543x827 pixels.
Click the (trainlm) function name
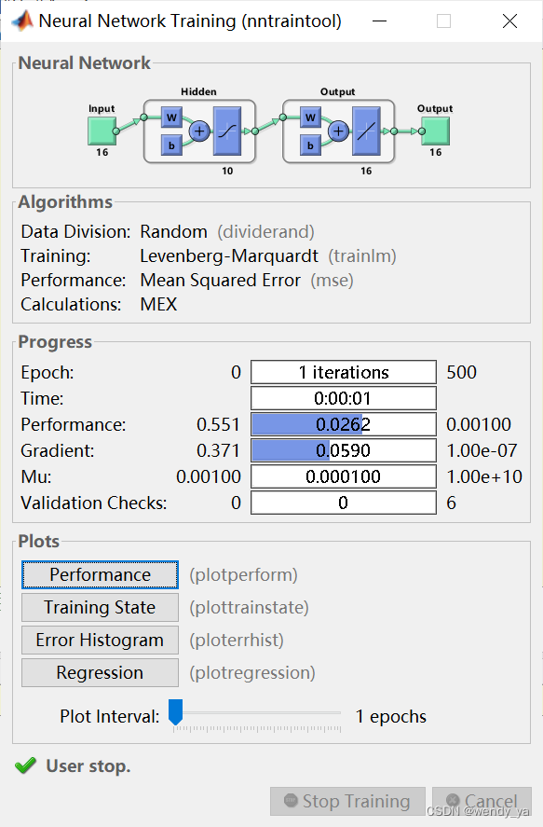coord(362,256)
